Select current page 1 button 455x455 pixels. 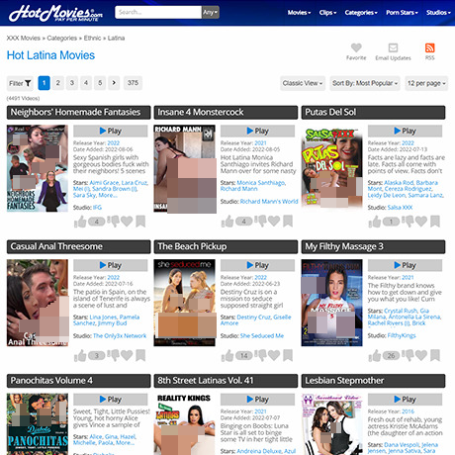44,83
